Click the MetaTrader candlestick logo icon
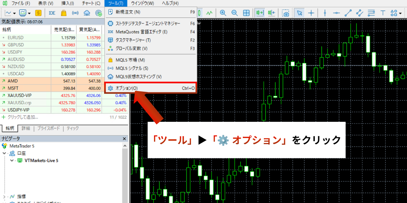 (x=5, y=3)
